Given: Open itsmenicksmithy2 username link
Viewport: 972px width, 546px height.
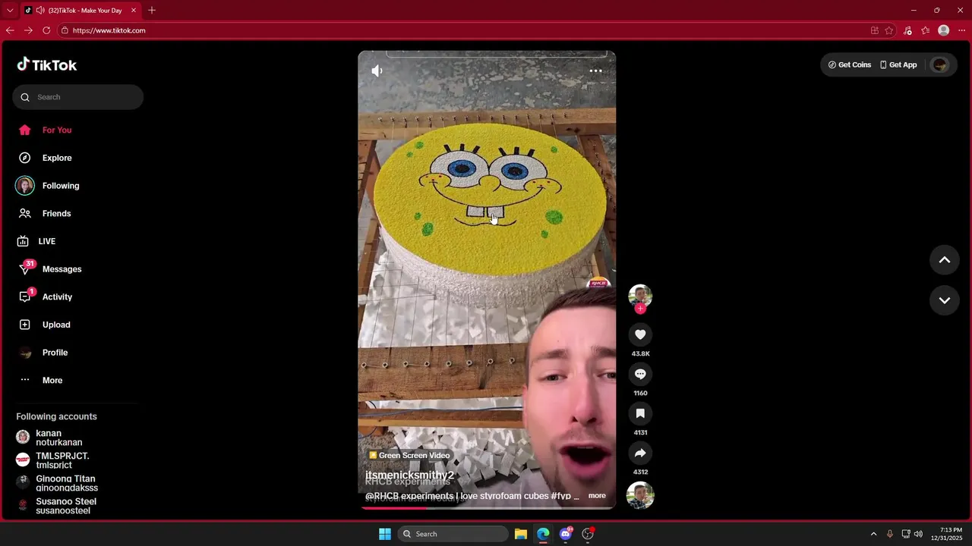Looking at the screenshot, I should point(409,475).
